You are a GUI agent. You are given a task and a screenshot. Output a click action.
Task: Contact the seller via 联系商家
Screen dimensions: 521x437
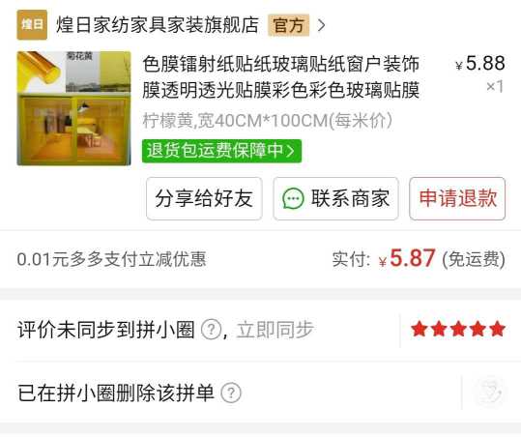pos(335,198)
